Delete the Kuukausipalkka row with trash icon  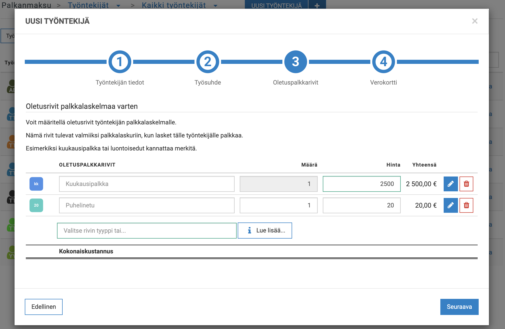pyautogui.click(x=466, y=184)
